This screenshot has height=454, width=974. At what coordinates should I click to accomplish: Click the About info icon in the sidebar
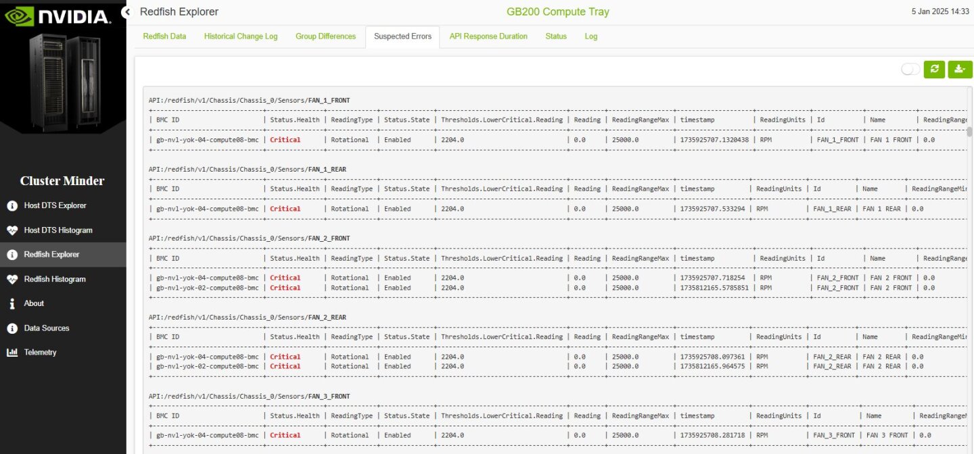11,303
